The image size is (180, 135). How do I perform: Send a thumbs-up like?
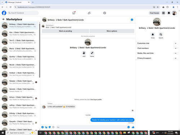pos(133,127)
